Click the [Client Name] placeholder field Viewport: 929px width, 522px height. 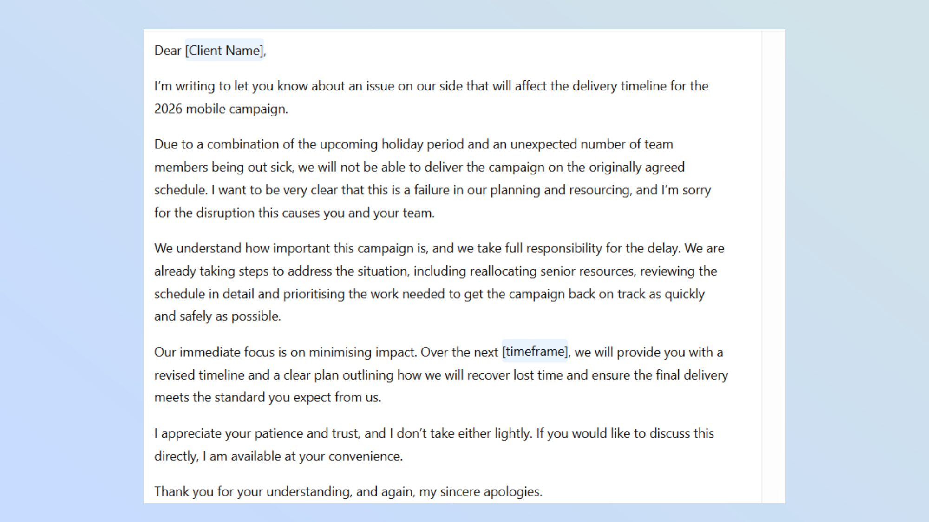point(224,50)
